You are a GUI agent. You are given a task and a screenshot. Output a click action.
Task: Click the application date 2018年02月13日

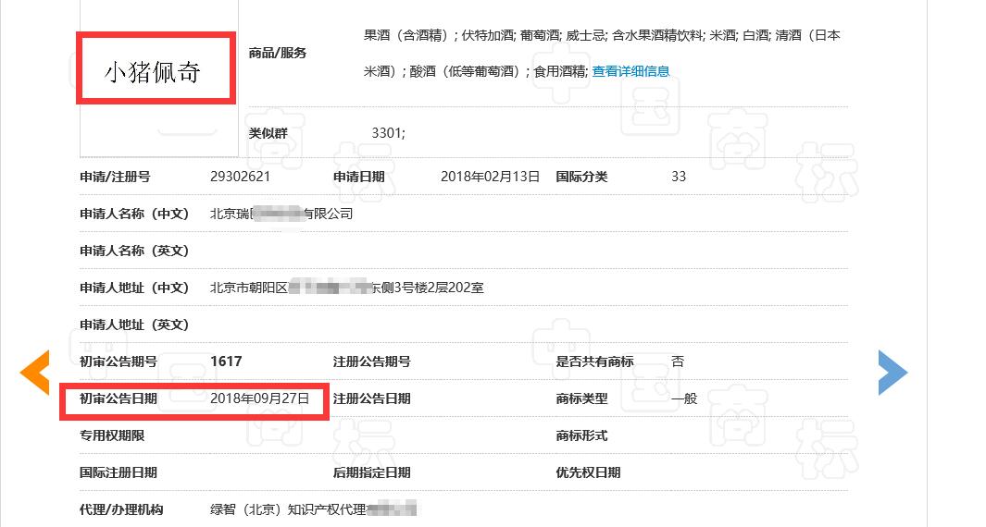(490, 177)
